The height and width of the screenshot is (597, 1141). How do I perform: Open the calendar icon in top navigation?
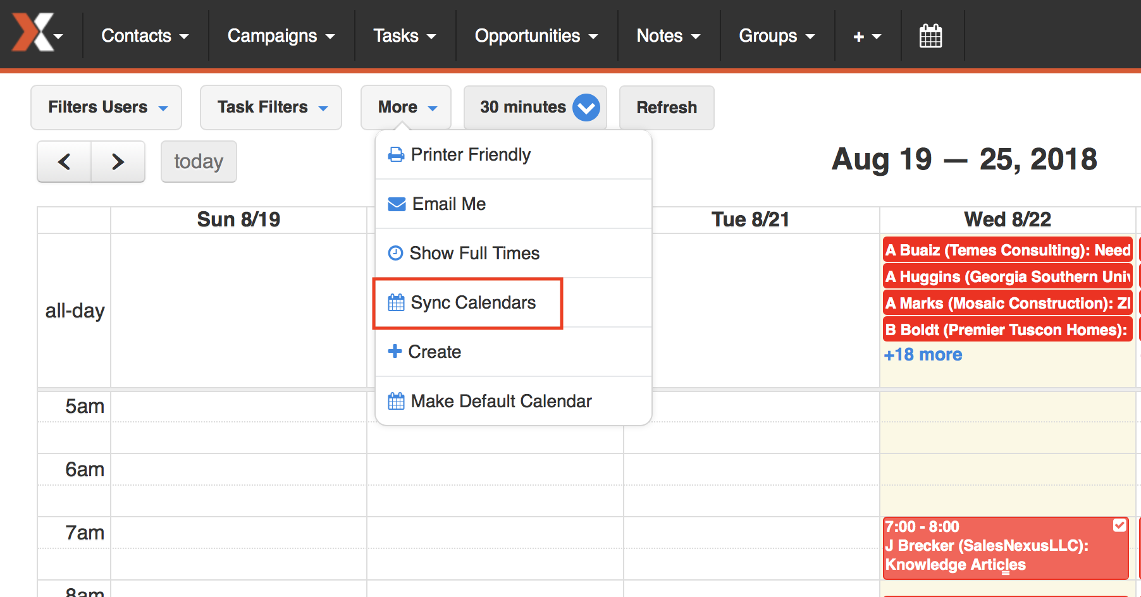coord(930,36)
